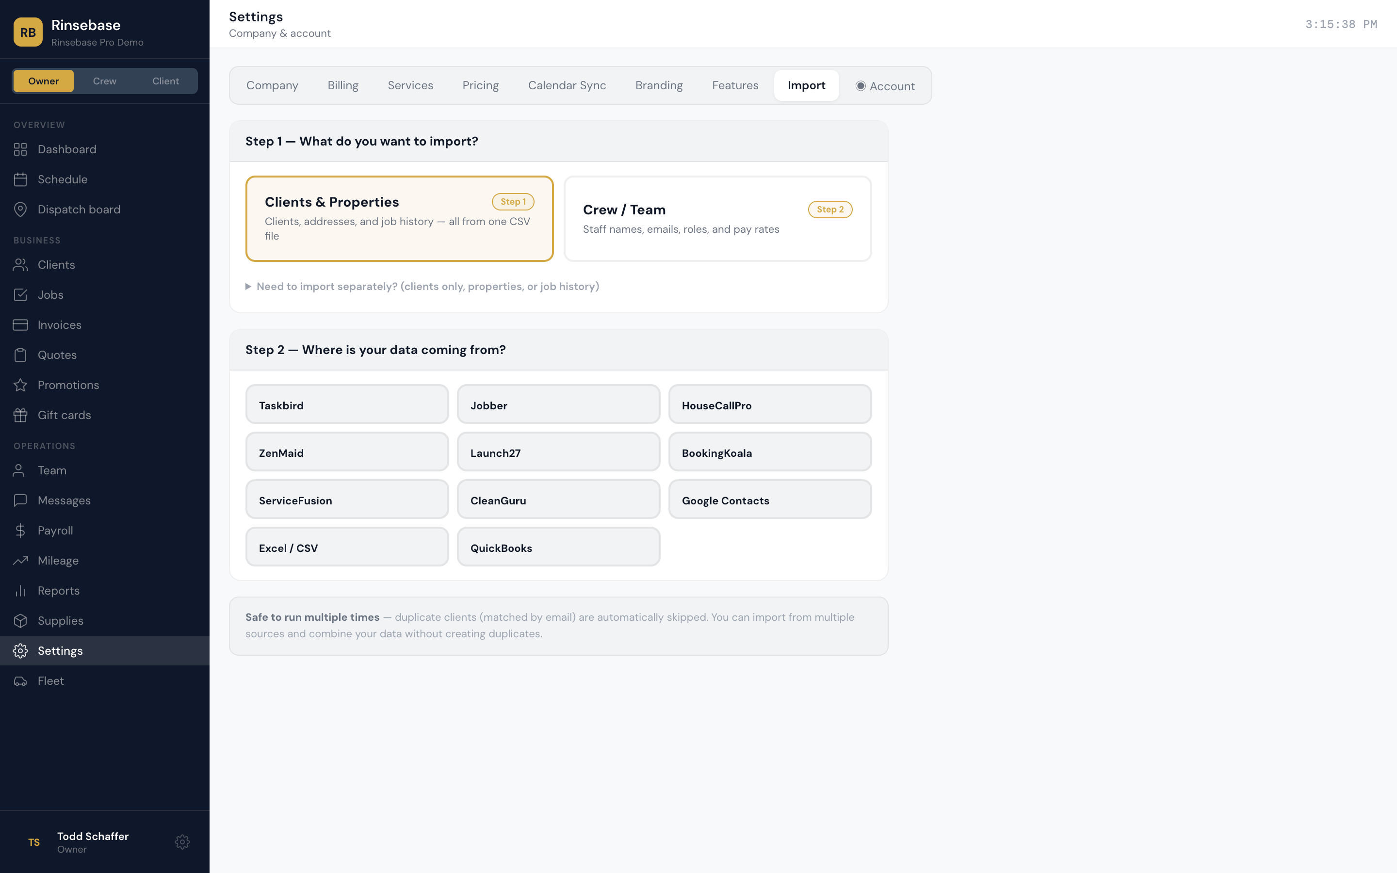
Task: Switch to the Crew role view
Action: [x=104, y=81]
